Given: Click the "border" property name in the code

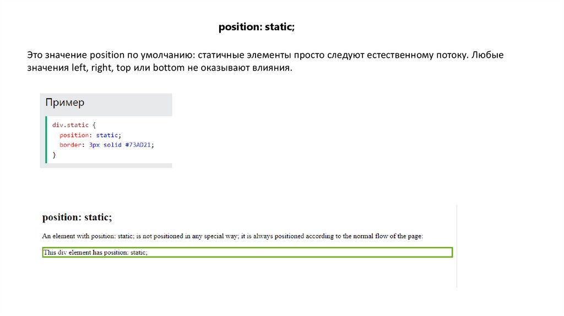Looking at the screenshot, I should pos(70,145).
